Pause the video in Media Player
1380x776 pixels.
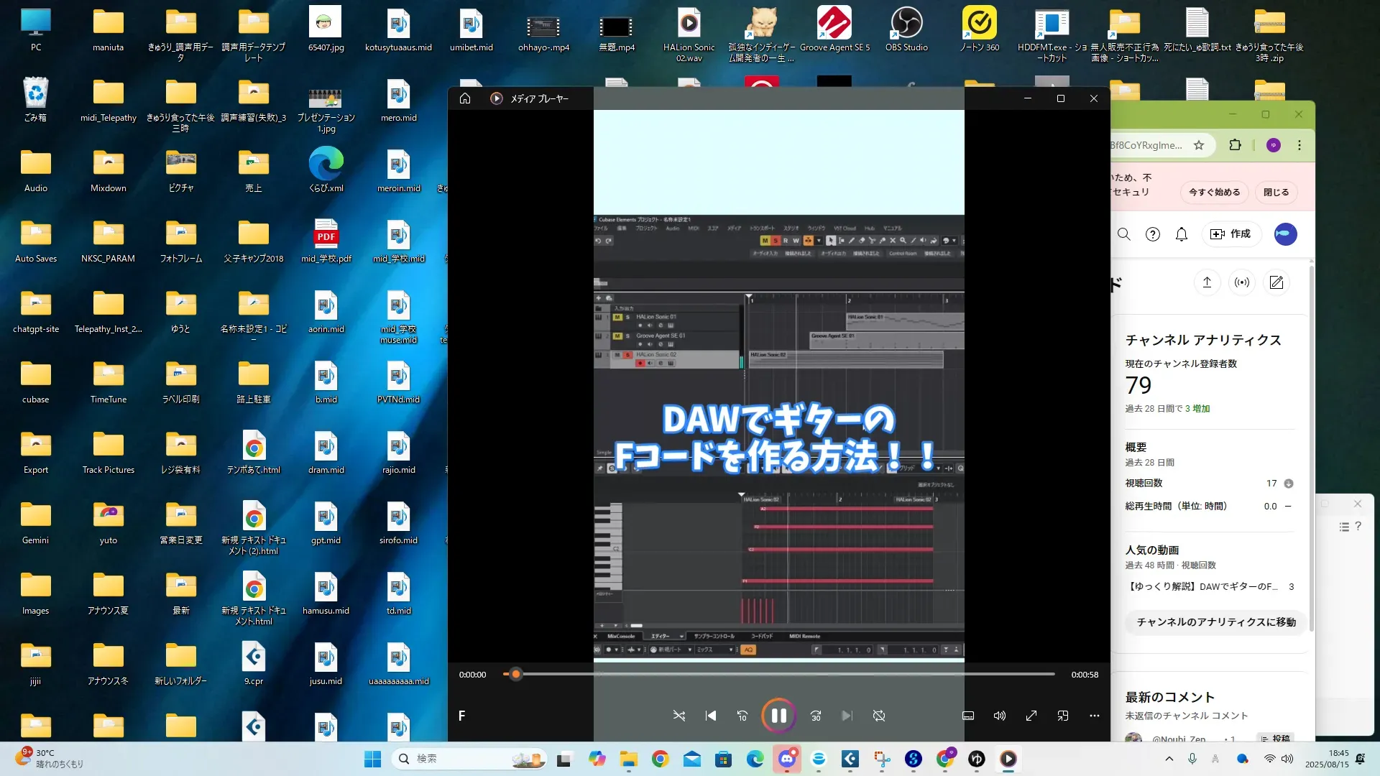click(x=778, y=716)
